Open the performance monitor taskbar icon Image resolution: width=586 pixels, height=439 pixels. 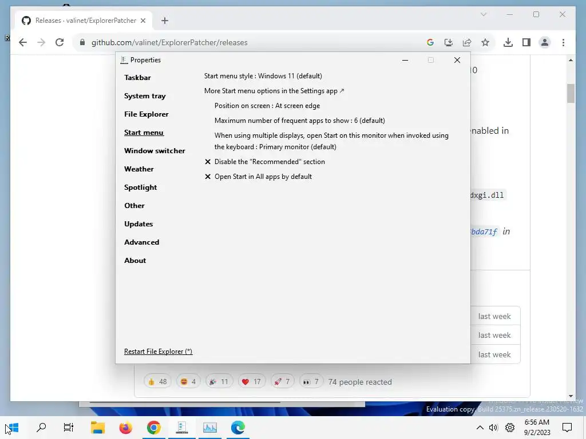point(209,428)
